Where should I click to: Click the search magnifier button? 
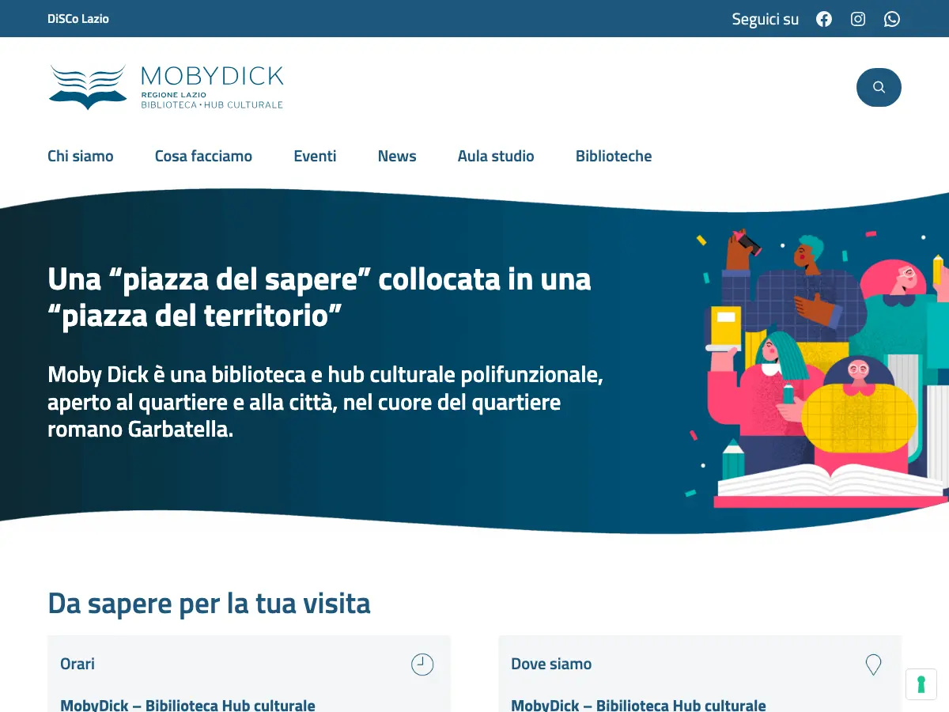pos(879,87)
